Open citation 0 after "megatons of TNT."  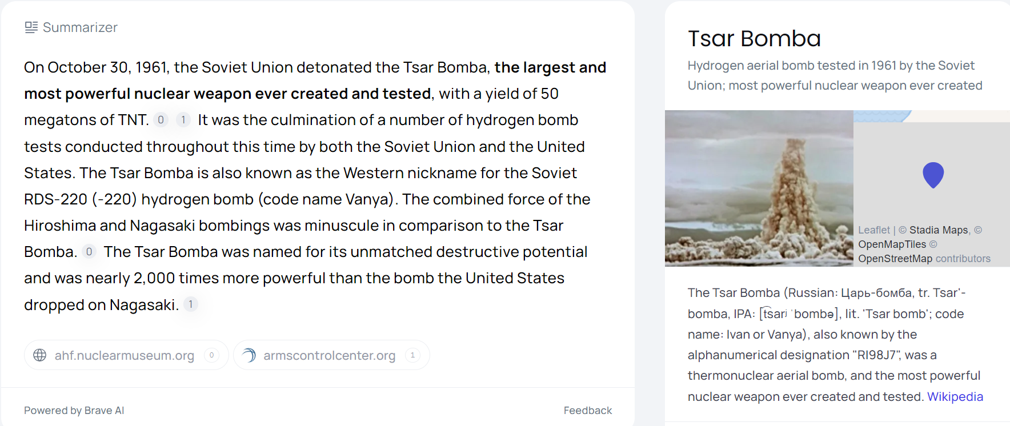coord(161,120)
